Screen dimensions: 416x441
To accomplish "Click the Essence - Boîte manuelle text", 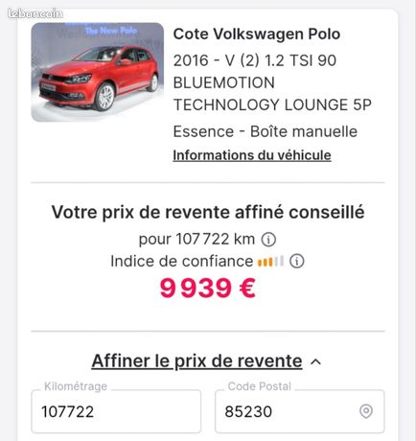I will (x=266, y=131).
